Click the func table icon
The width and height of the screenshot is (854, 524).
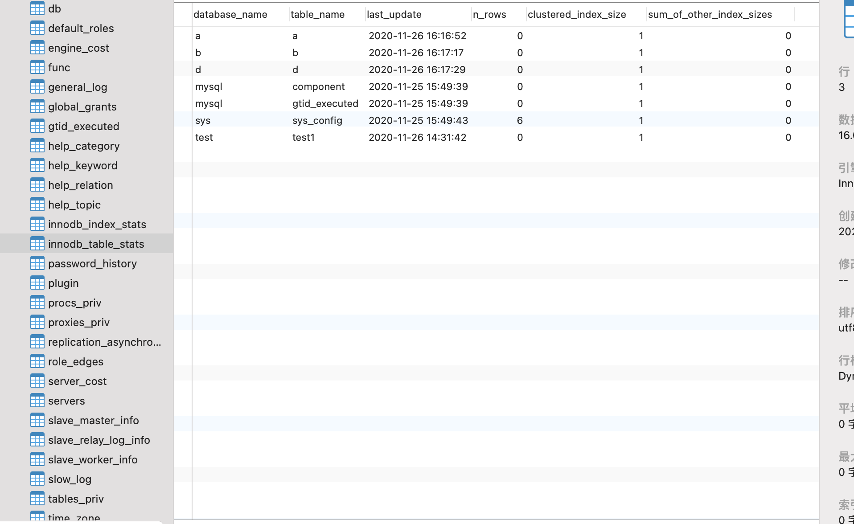point(37,67)
